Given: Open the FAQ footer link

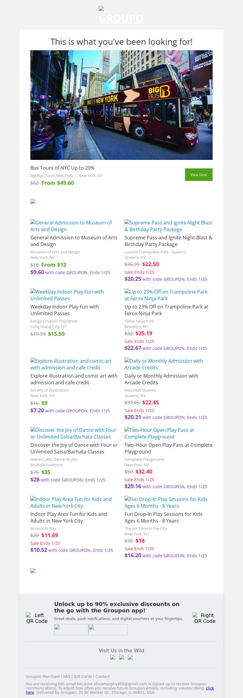Looking at the screenshot, I should [x=67, y=676].
